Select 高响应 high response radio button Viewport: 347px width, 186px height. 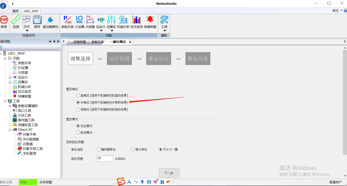(78, 95)
